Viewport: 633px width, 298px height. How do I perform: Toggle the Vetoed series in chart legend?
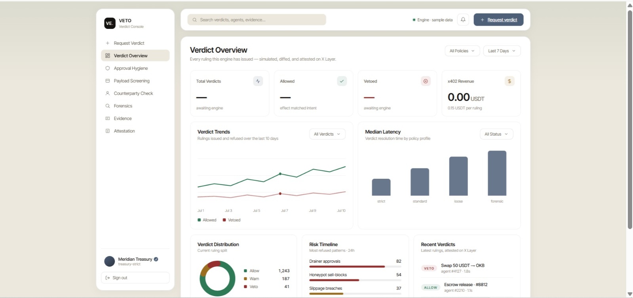[232, 220]
